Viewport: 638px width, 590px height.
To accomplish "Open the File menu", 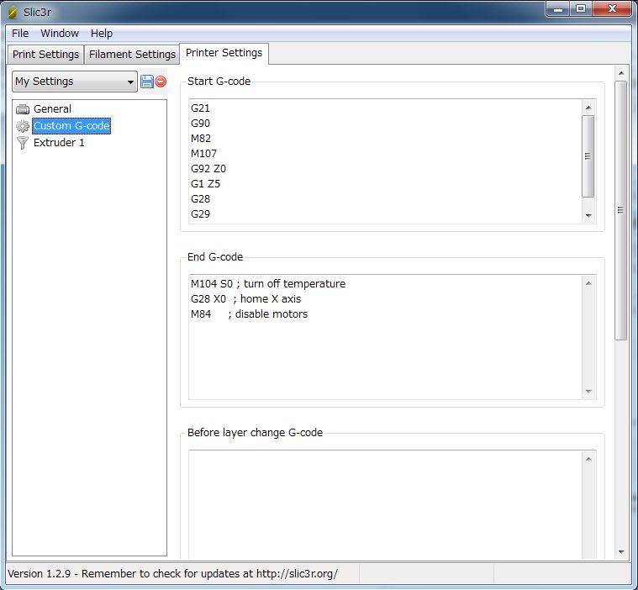I will point(20,34).
